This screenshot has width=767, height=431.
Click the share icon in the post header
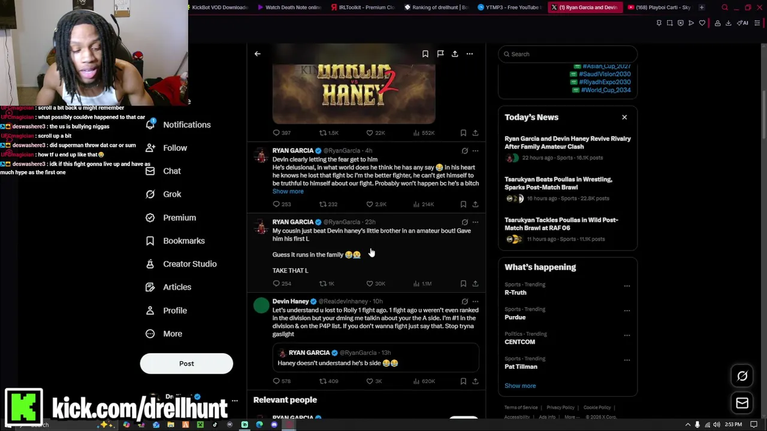[455, 54]
